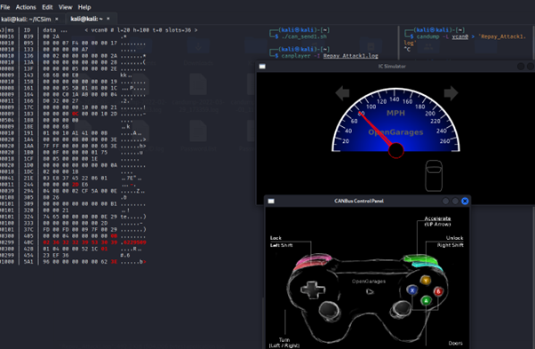The height and width of the screenshot is (349, 535).
Task: Click the left analog stick on the controller
Action: 329,310
